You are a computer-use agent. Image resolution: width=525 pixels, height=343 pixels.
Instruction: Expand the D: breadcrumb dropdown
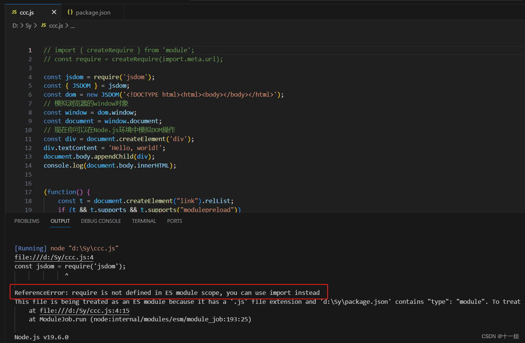(x=14, y=25)
